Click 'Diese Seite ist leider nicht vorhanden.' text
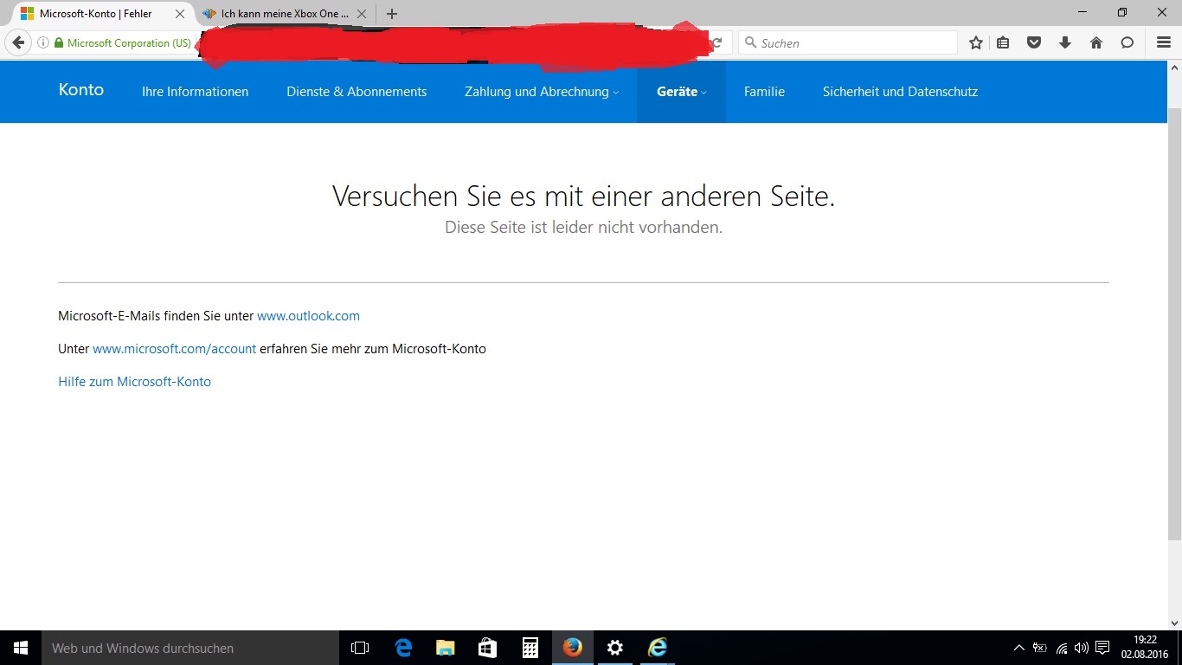Screen dimensions: 1182x665 click(583, 228)
